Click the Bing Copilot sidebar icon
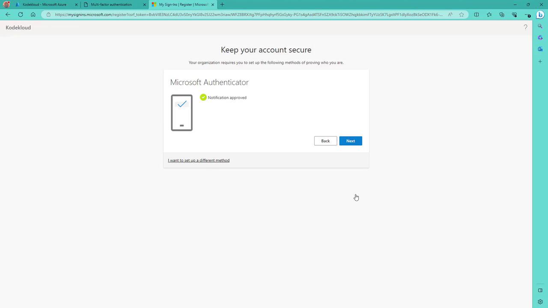This screenshot has height=308, width=548. (540, 14)
